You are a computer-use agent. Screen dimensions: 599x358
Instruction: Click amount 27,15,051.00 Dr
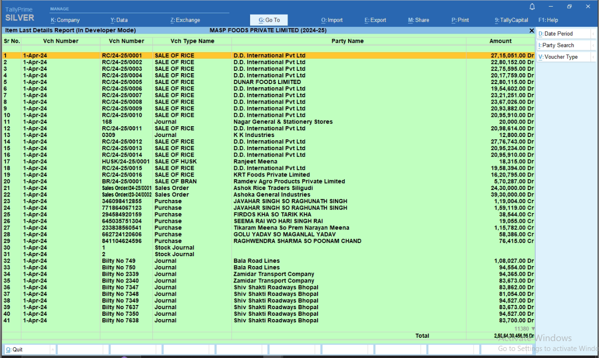[512, 55]
